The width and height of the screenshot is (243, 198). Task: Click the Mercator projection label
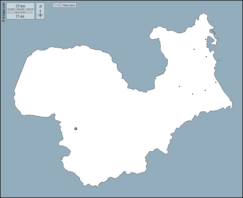(x=69, y=5)
